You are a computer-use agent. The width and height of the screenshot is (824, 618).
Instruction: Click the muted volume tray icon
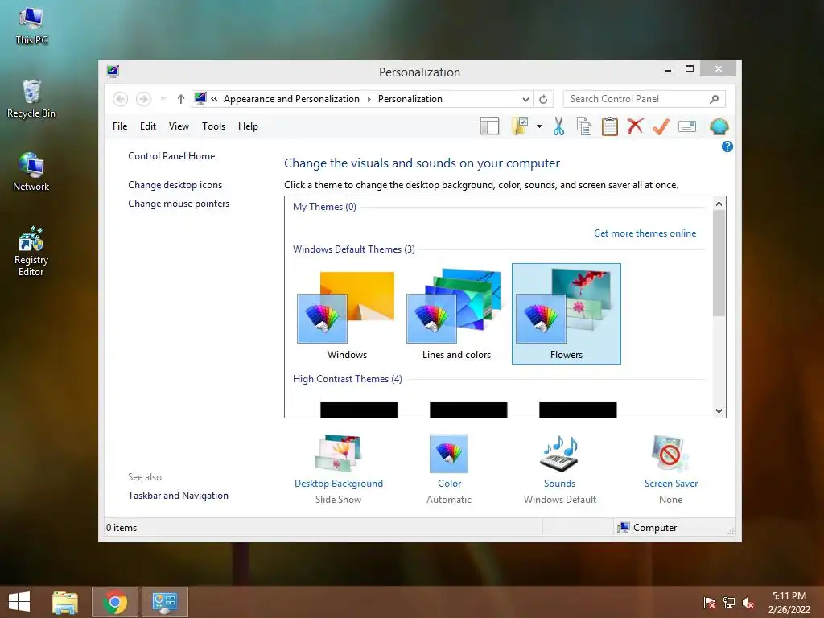748,603
